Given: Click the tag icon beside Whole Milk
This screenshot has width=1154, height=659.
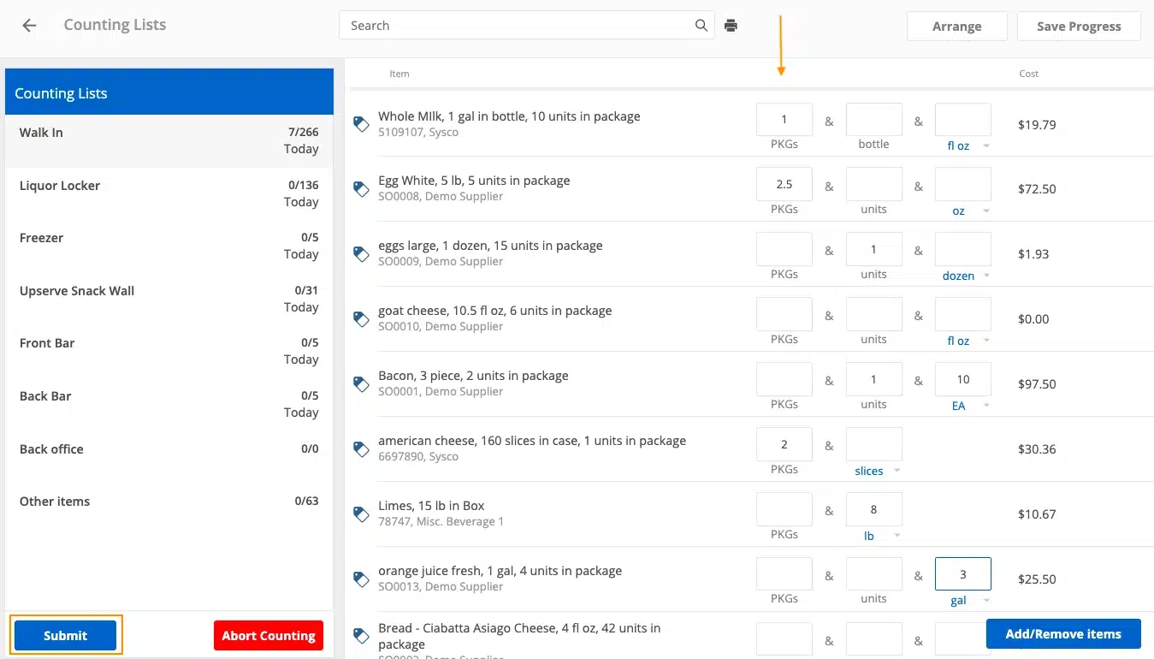Looking at the screenshot, I should tap(360, 124).
